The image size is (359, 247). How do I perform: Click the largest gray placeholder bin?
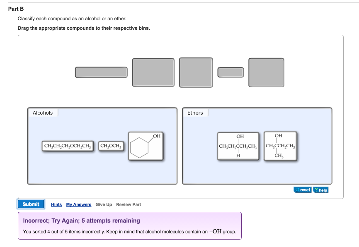153,72
